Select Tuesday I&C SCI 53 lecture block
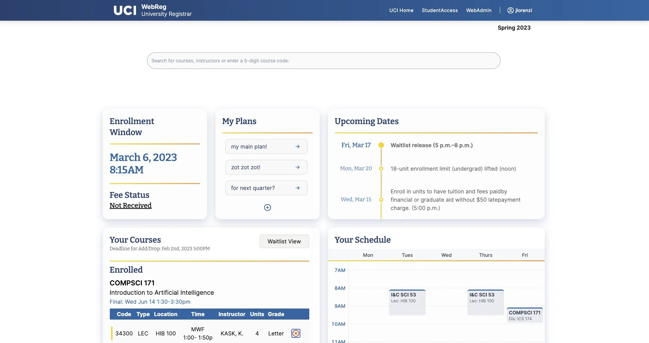The image size is (649, 343). click(407, 302)
